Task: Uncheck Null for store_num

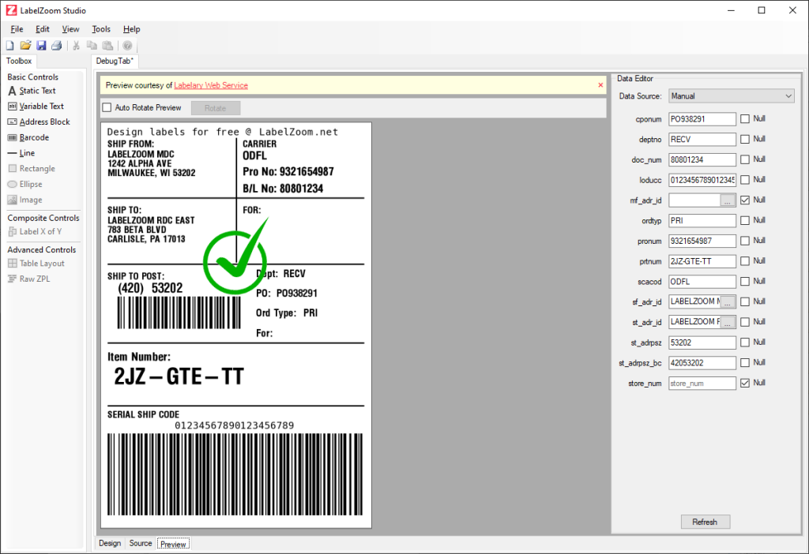Action: (745, 383)
